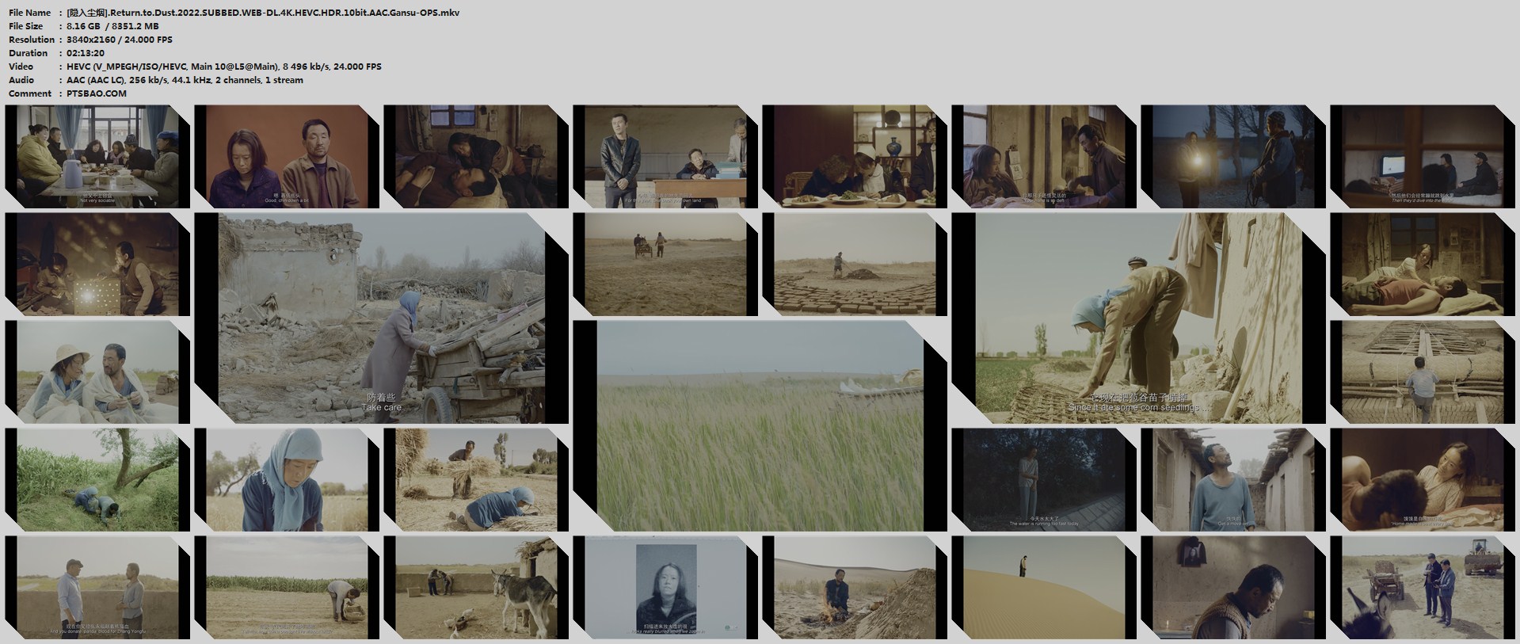Open thumbnail of lone figure on sand dune
This screenshot has width=1520, height=644.
[x=1044, y=588]
